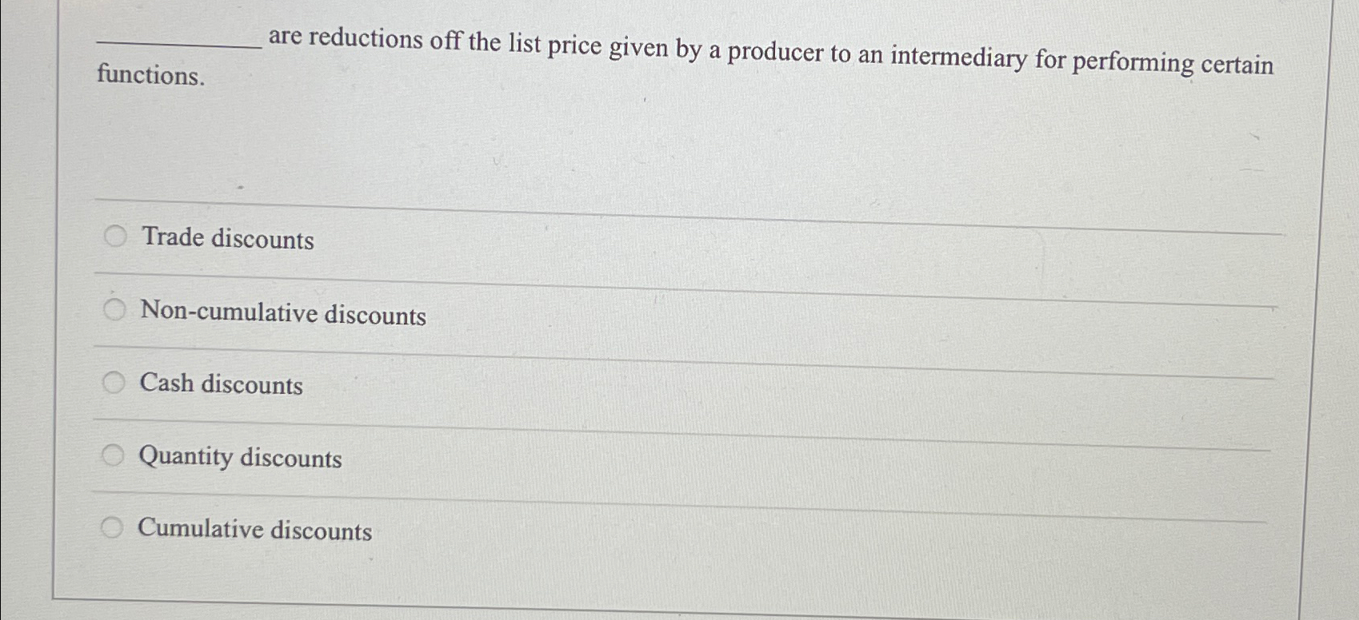Viewport: 1359px width, 620px height.
Task: Click the Trade discounts option label
Action: point(226,240)
